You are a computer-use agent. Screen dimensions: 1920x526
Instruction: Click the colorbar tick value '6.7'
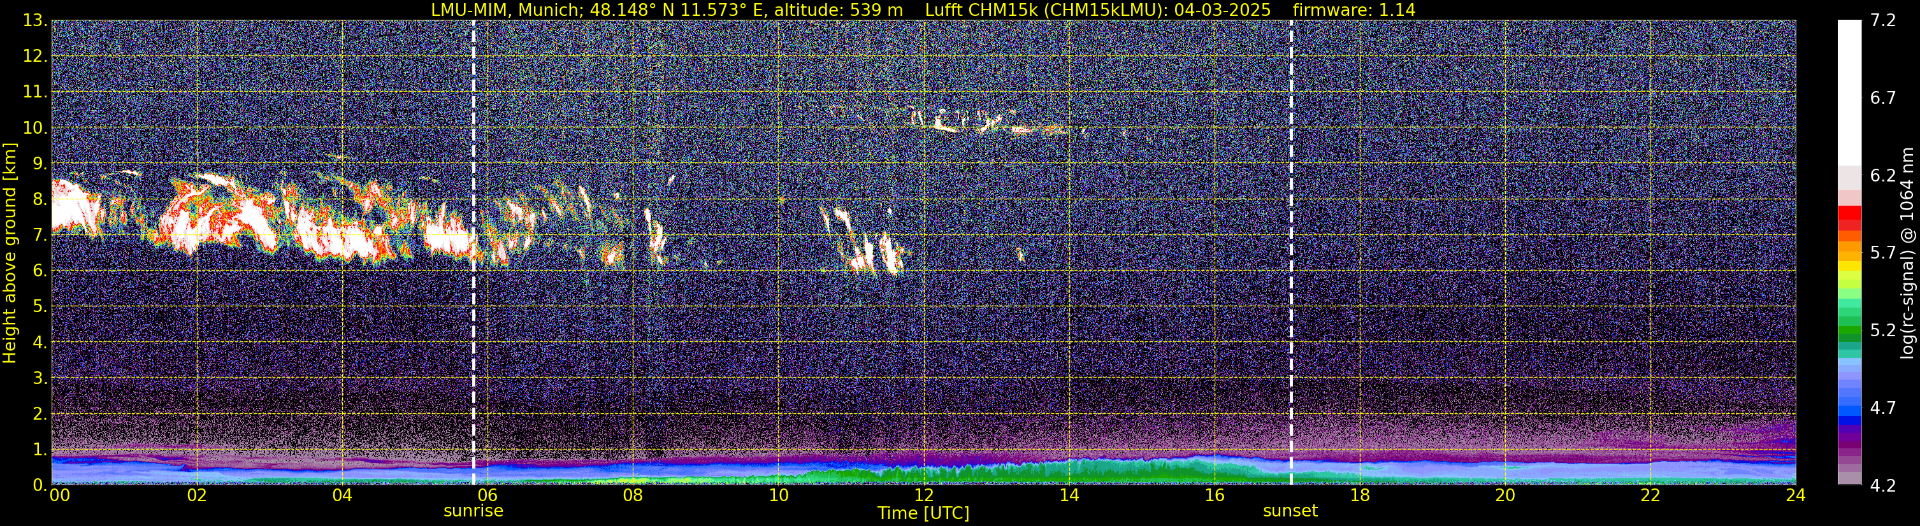click(1883, 97)
